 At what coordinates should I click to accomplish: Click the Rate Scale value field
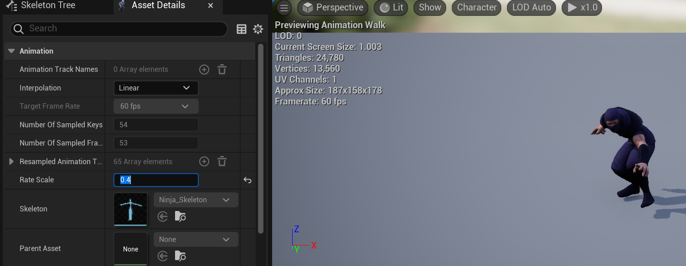156,180
